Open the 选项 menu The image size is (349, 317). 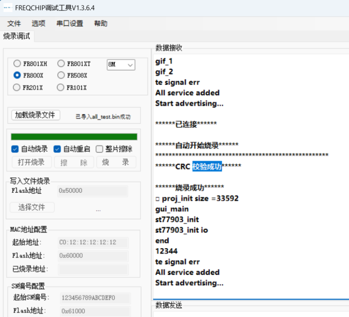point(39,23)
